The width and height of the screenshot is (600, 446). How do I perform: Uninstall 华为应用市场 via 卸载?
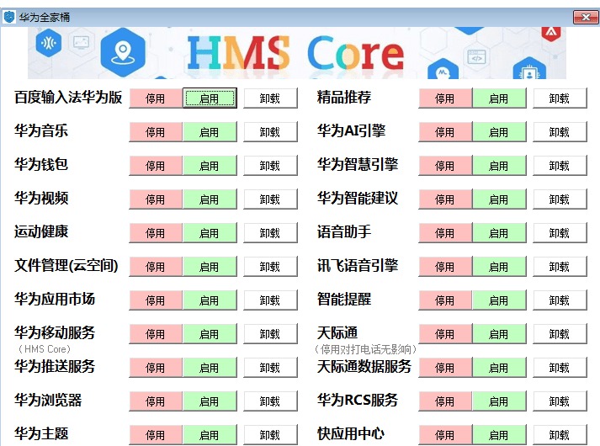(270, 300)
